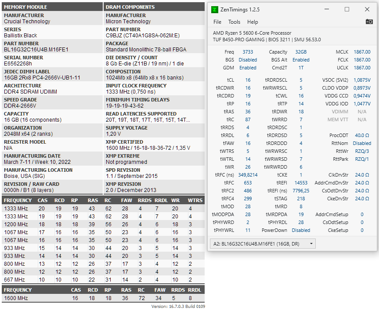Screen dimensions: 379x311
Task: Click the DRAM COMPONENTS column header
Action: point(154,7)
